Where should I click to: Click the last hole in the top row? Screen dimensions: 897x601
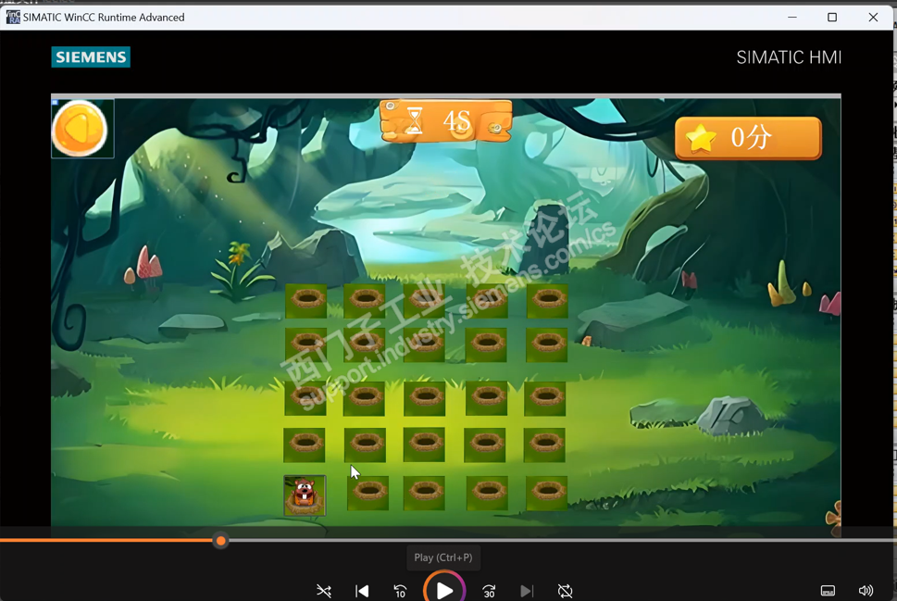547,301
